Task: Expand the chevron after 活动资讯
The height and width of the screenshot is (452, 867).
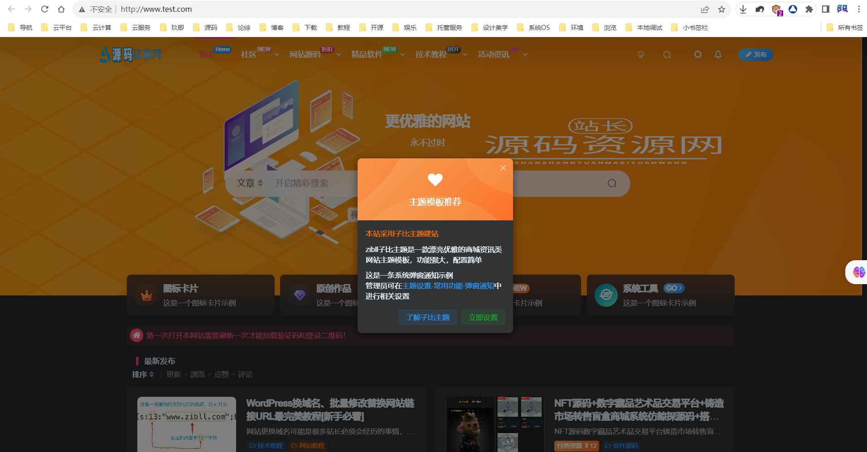Action: [525, 55]
